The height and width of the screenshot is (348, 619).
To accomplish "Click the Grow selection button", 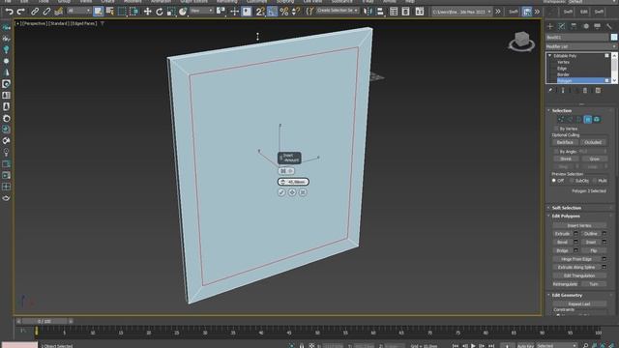I will 594,159.
